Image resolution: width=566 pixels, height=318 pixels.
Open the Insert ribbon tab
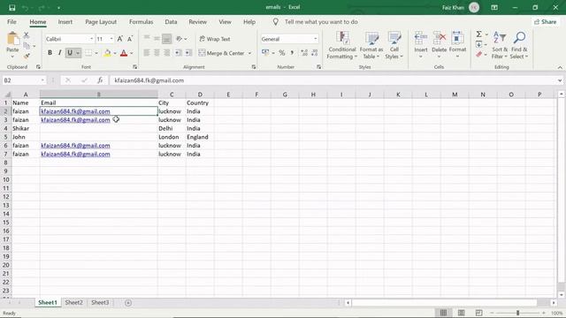[x=65, y=21]
